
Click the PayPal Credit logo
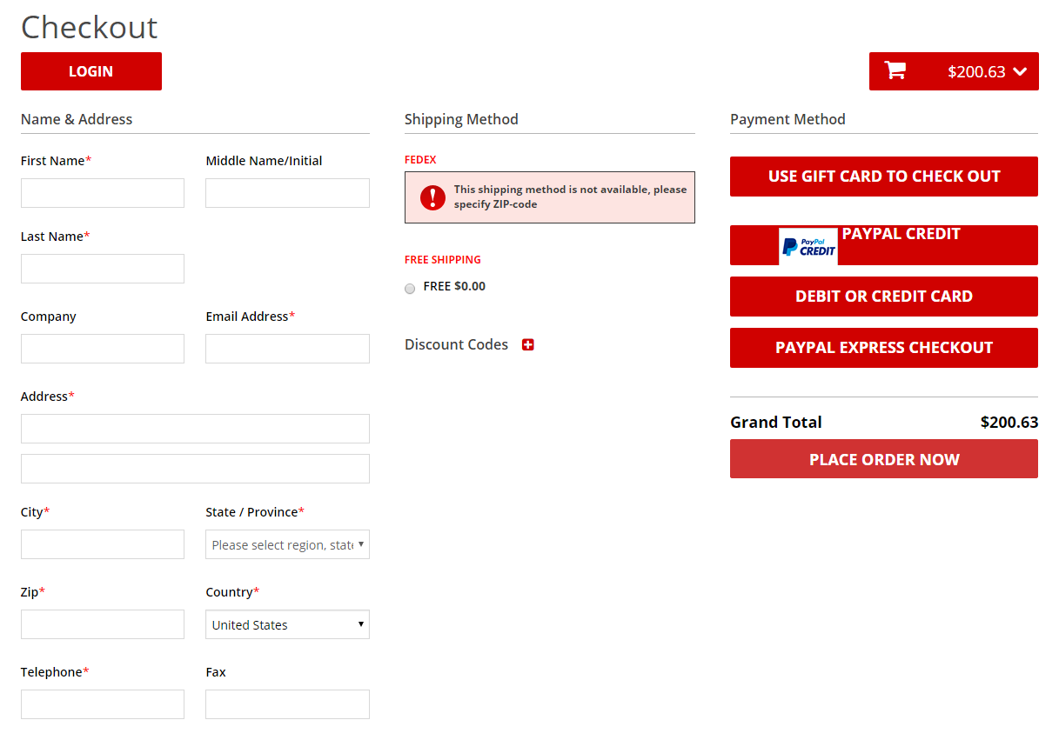[808, 247]
